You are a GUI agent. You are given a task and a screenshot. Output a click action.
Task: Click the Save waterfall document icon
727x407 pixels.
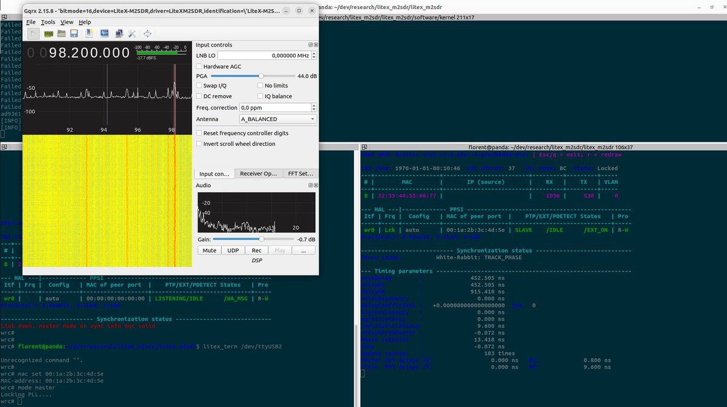pos(88,33)
